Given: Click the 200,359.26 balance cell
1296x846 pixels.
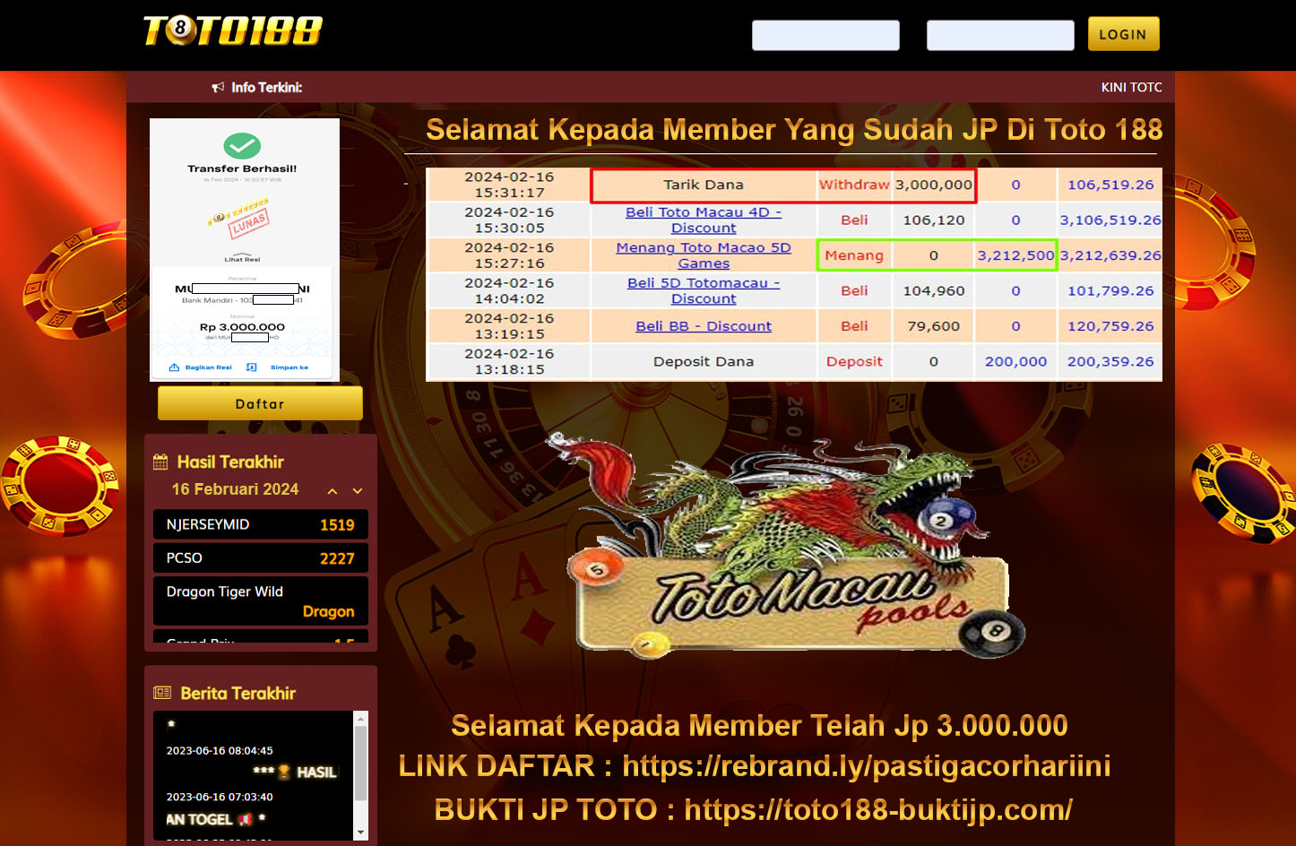Looking at the screenshot, I should 1110,361.
